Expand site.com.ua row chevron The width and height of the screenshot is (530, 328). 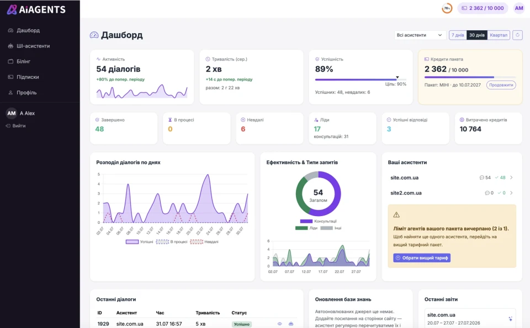point(511,178)
